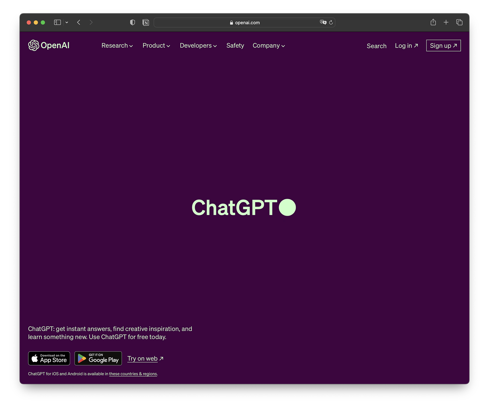
Task: Click the OpenAI logo
Action: pos(49,45)
